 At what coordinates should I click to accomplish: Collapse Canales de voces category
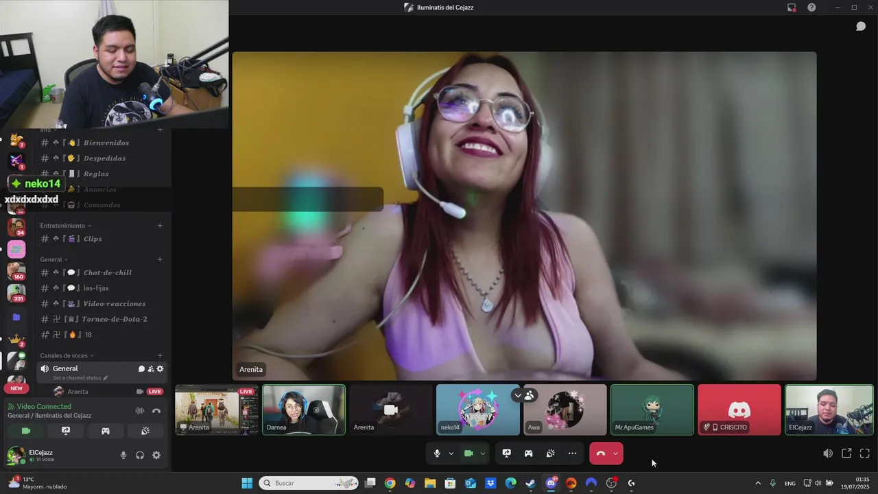pos(67,355)
